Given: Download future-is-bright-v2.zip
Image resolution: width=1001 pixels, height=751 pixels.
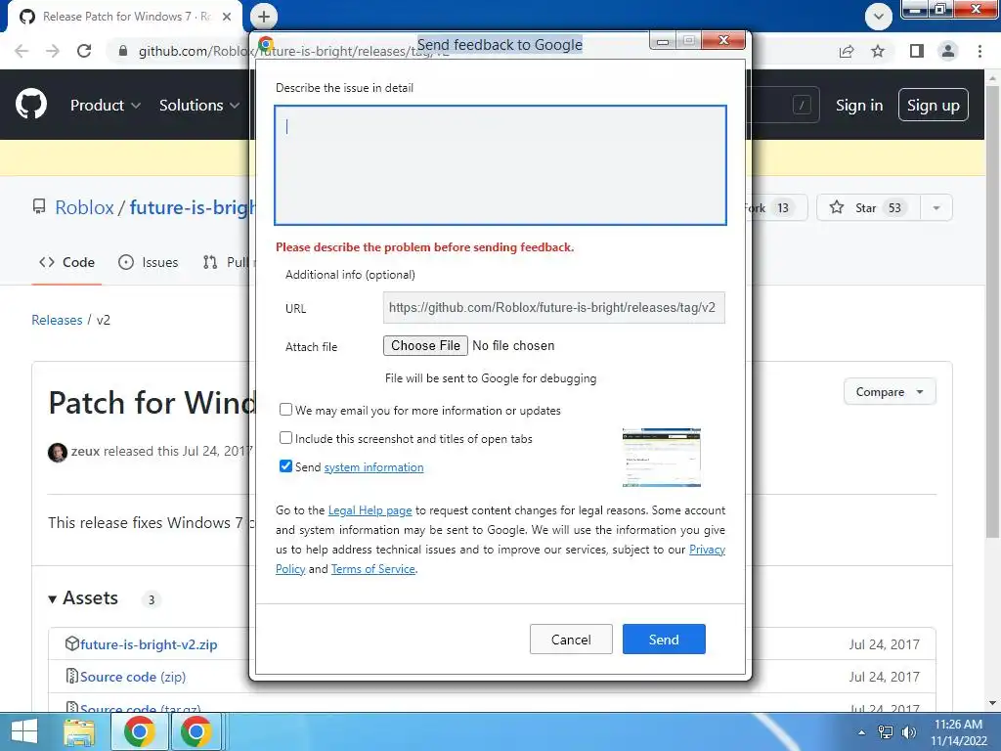Looking at the screenshot, I should tap(149, 644).
